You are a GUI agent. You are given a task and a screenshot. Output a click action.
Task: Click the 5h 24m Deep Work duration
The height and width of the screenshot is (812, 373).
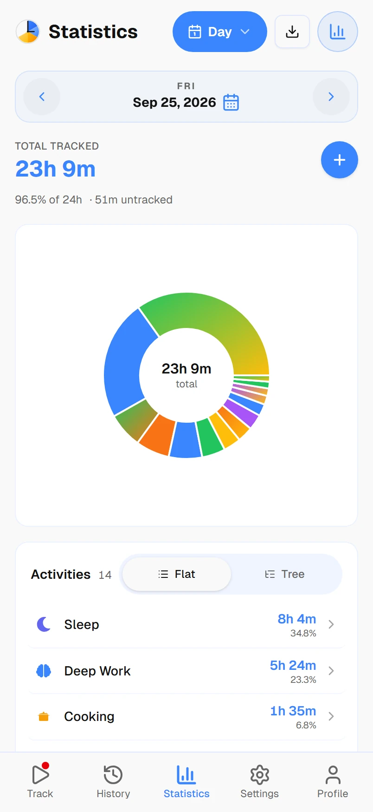tap(293, 665)
